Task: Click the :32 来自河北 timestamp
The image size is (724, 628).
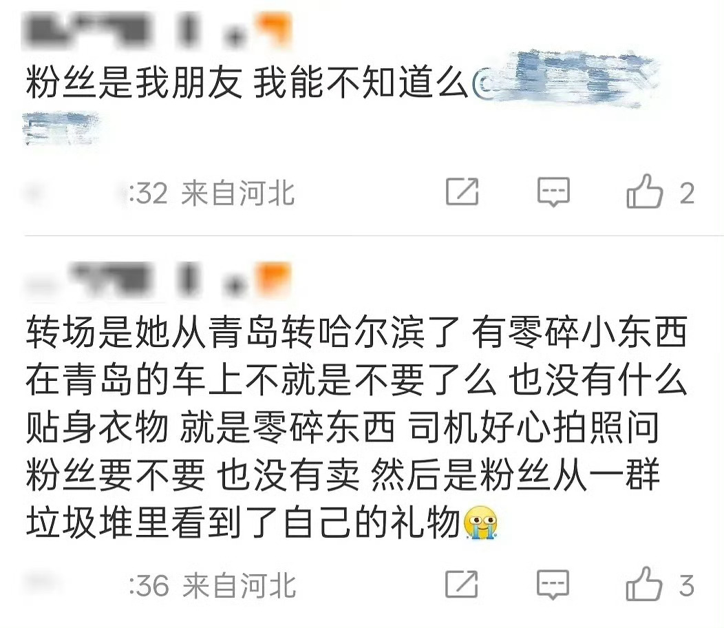Action: (x=211, y=193)
